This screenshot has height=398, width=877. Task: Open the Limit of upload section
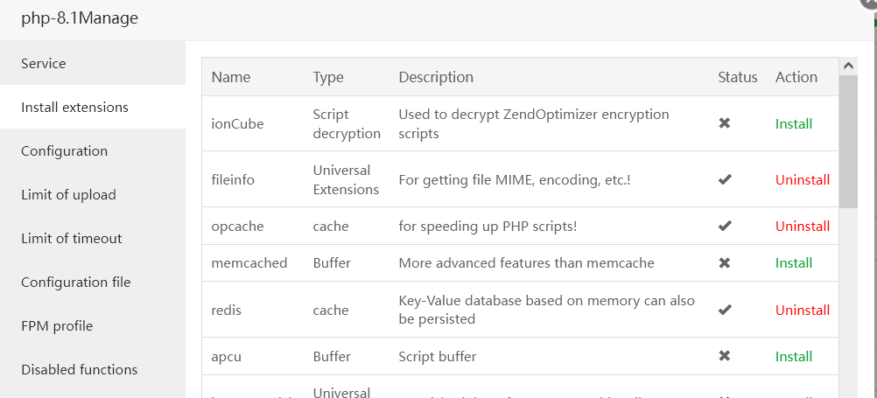(x=68, y=194)
